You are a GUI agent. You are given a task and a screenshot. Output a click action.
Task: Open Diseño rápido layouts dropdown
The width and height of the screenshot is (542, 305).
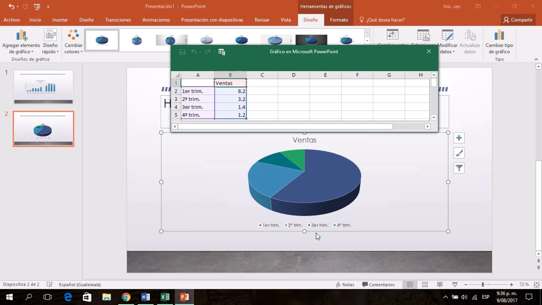coord(50,42)
